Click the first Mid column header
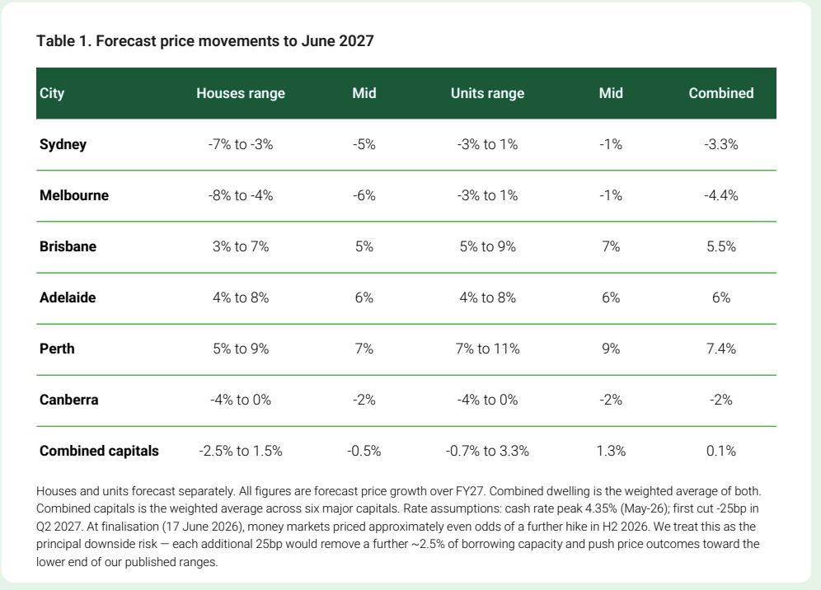821x590 pixels. (x=364, y=93)
